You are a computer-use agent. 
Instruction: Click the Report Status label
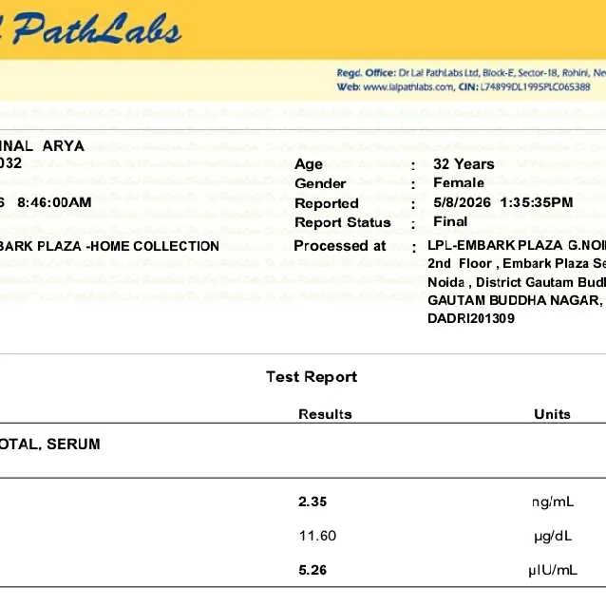click(343, 222)
